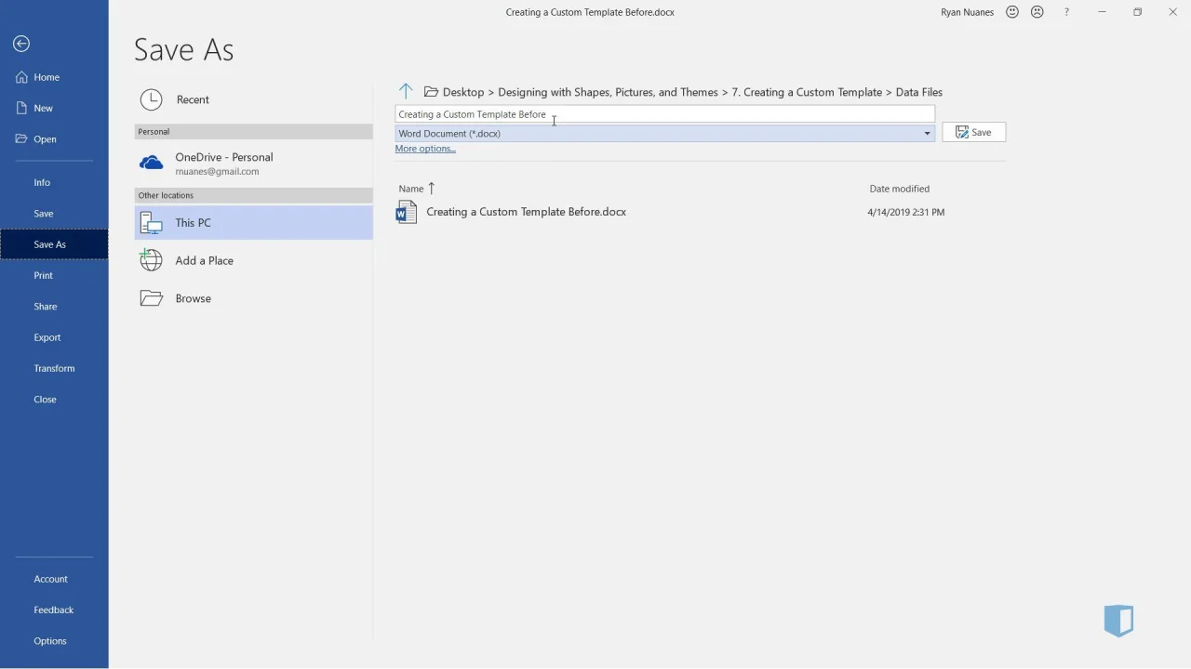Open the Browse folder option
The width and height of the screenshot is (1191, 669).
193,298
